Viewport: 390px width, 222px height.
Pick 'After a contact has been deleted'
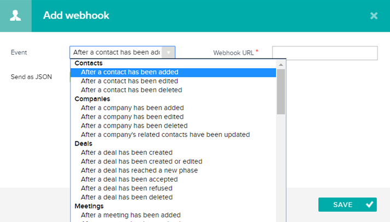coord(131,90)
